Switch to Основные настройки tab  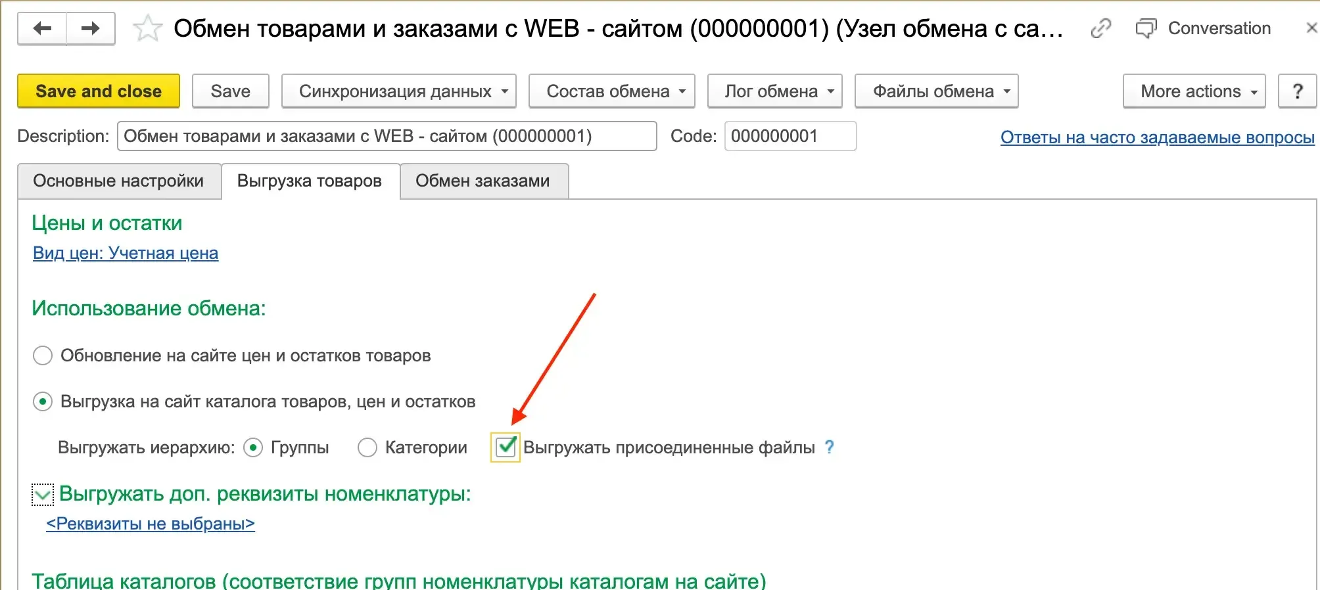pyautogui.click(x=119, y=181)
